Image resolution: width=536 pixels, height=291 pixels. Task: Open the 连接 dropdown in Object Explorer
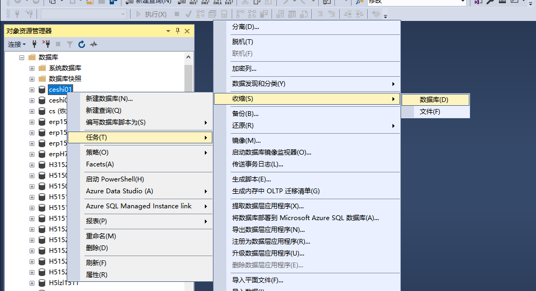(x=17, y=44)
